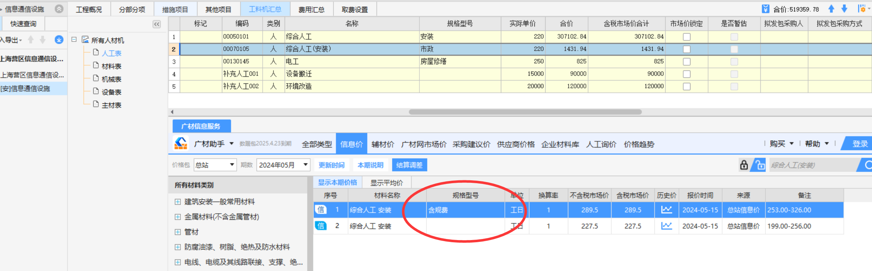Open the 价格包 总站 dropdown
Viewport: 872px width, 271px height.
(x=215, y=165)
